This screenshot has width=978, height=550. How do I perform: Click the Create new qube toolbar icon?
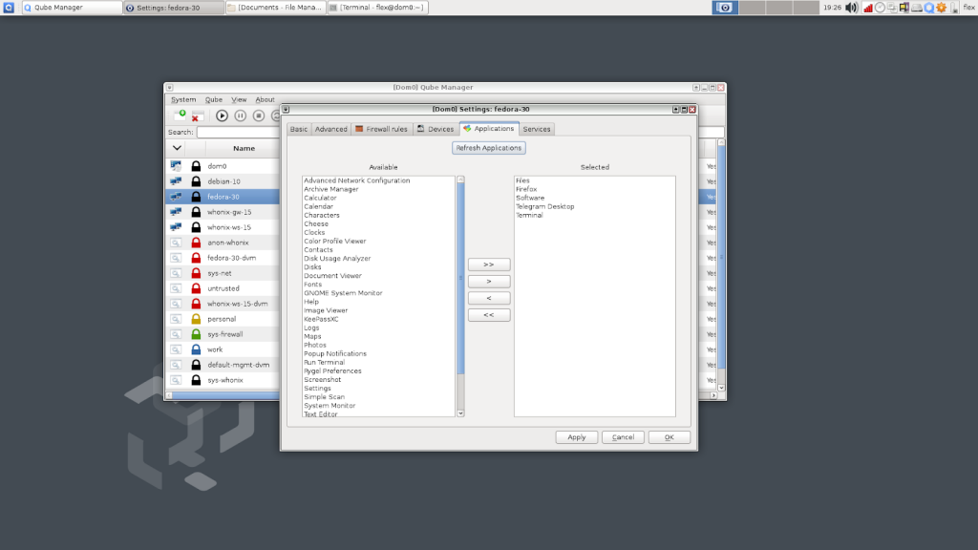click(181, 115)
